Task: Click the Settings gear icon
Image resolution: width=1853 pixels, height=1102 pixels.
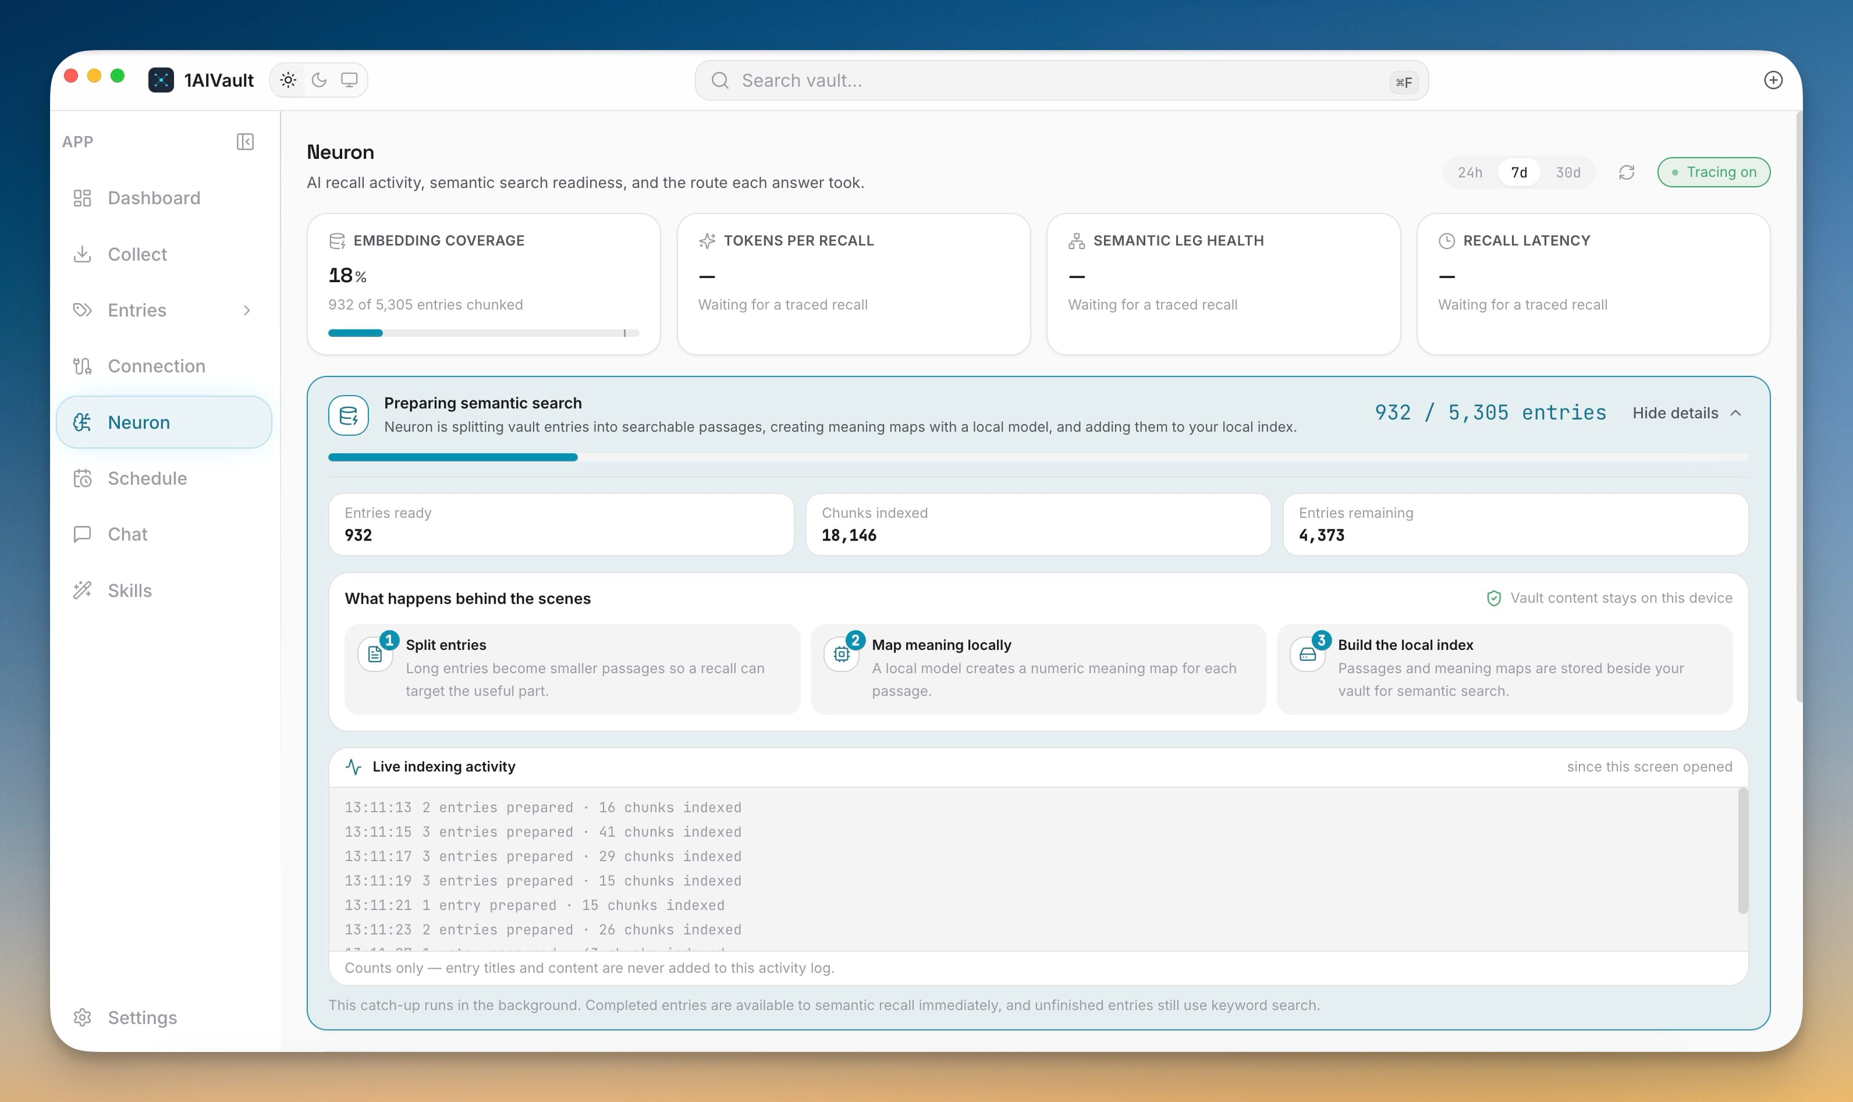Action: pos(83,1018)
